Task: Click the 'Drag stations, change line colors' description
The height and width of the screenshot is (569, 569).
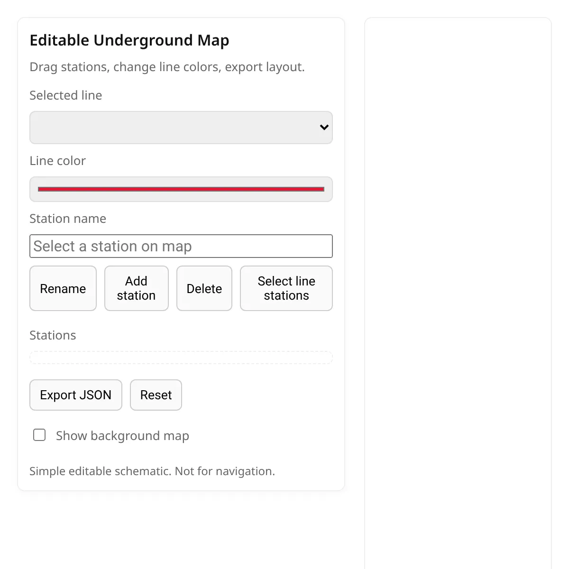Action: 167,67
